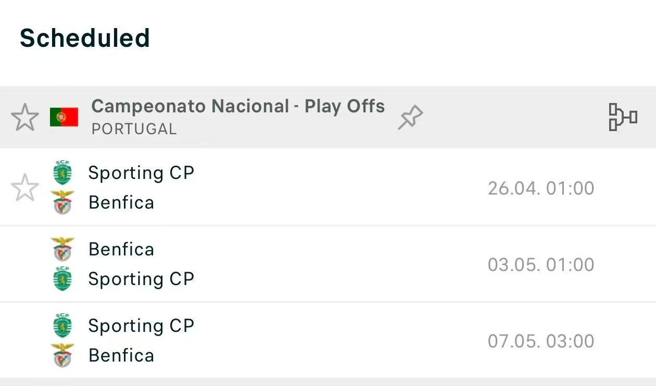Click Sporting CP crest in 03.05 match
This screenshot has width=656, height=386.
(62, 279)
